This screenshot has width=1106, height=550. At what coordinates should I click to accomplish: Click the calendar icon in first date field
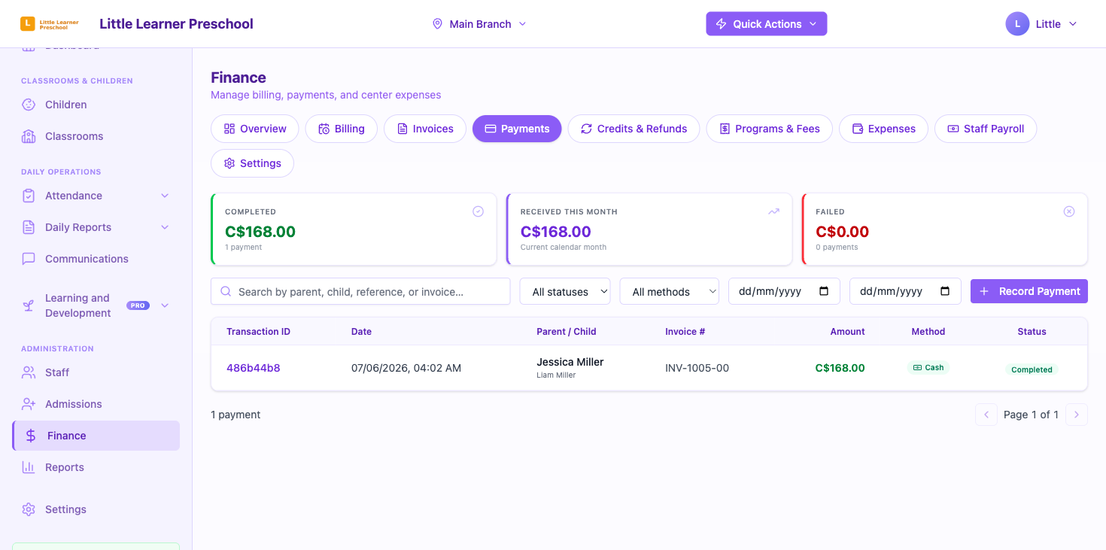coord(824,291)
